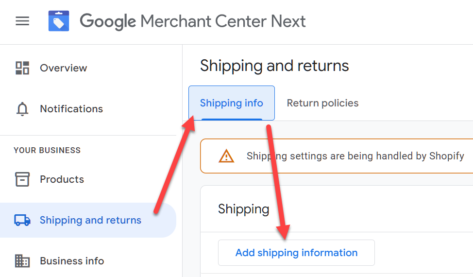Navigate to Business info sidebar label

[72, 261]
